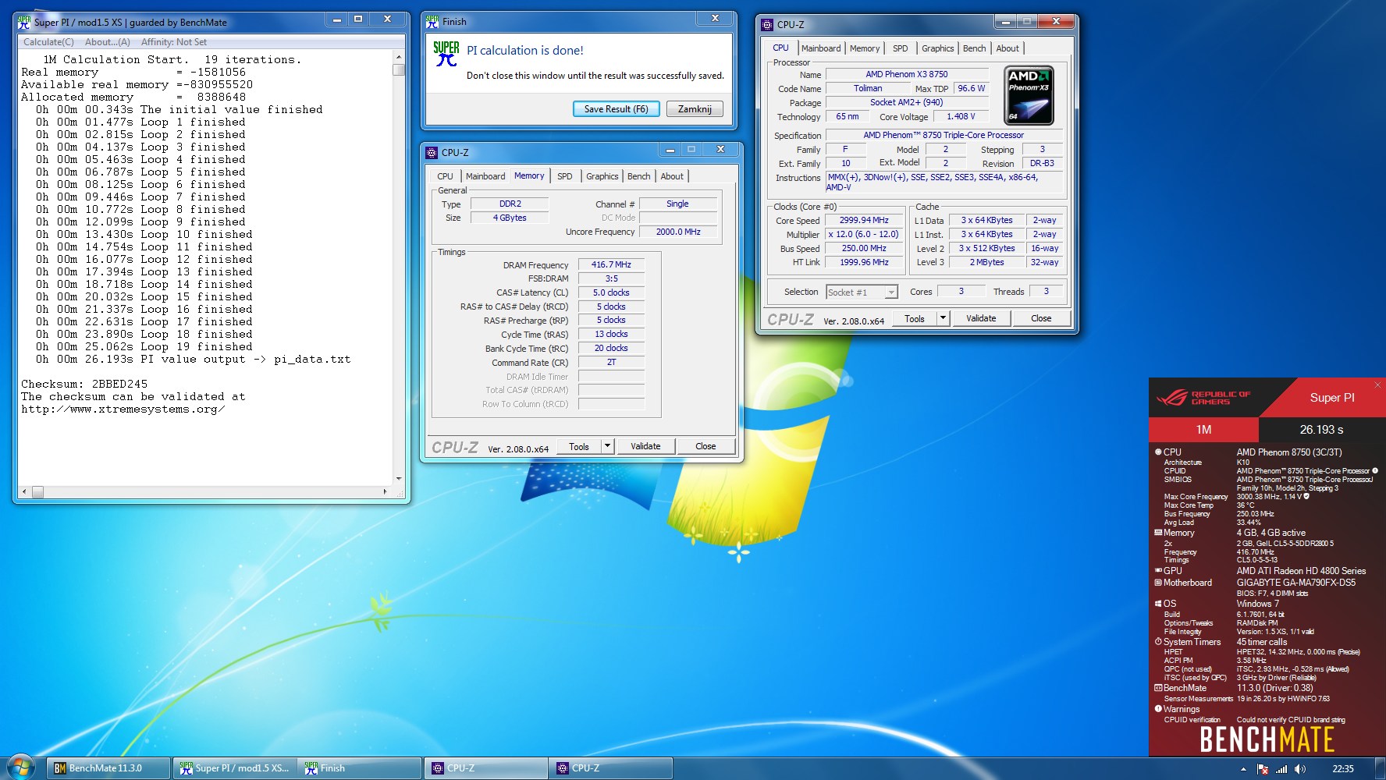This screenshot has height=780, width=1386.
Task: Click the AMD Phenom X3 processor logo
Action: [1029, 95]
